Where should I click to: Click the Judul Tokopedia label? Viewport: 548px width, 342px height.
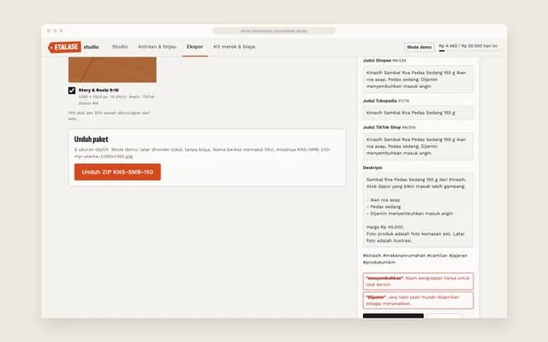click(379, 101)
